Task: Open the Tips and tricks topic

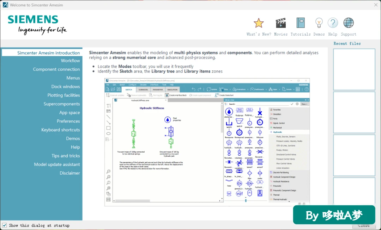Action: tap(66, 156)
